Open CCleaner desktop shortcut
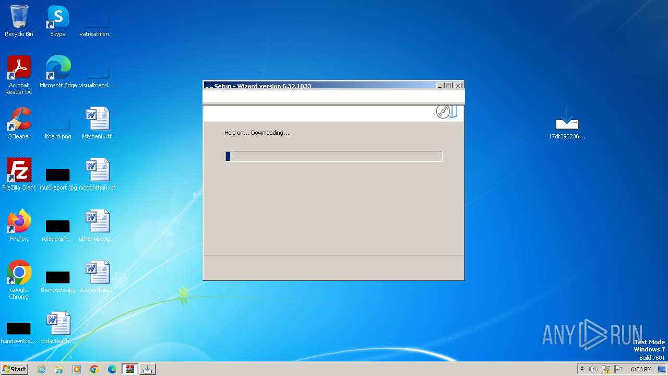Viewport: 668px width, 376px height. pyautogui.click(x=19, y=123)
